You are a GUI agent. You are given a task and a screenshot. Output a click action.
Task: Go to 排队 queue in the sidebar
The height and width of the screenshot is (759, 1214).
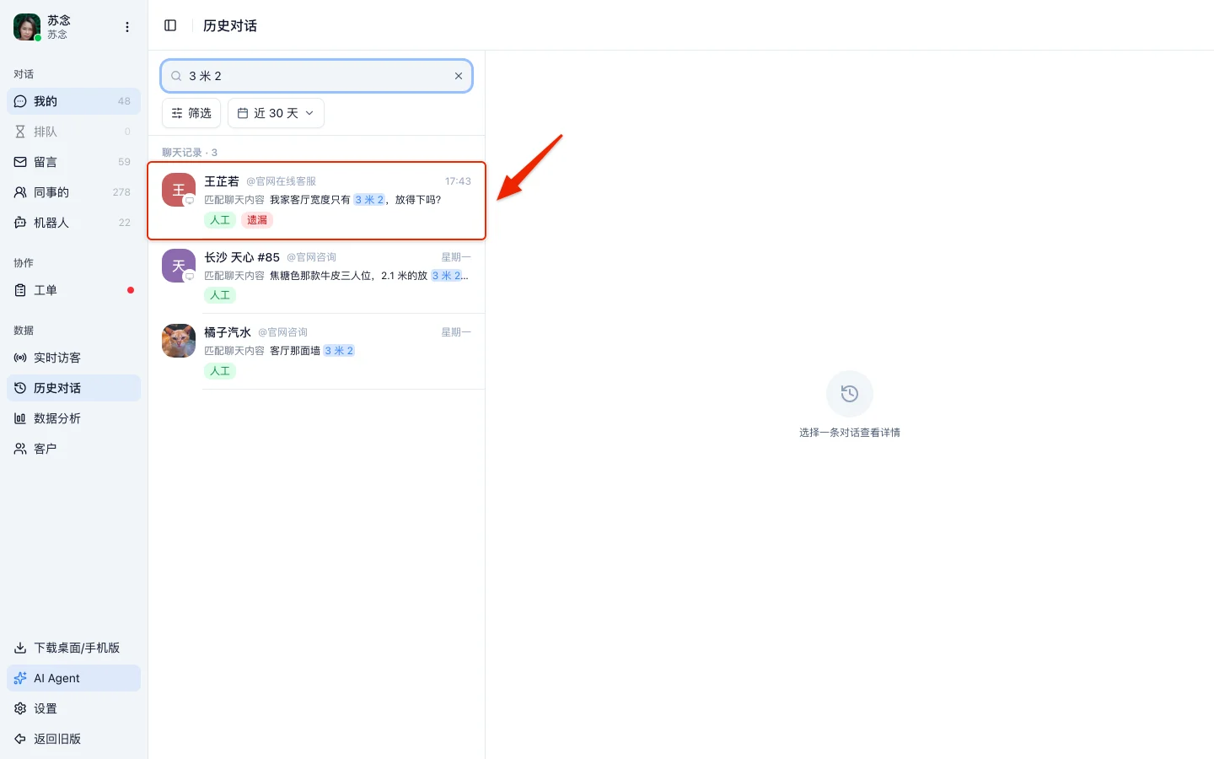(x=73, y=132)
